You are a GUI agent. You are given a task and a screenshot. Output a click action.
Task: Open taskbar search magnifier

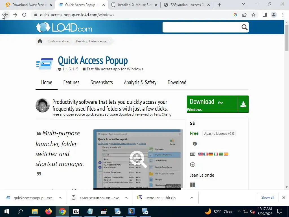click(x=20, y=211)
